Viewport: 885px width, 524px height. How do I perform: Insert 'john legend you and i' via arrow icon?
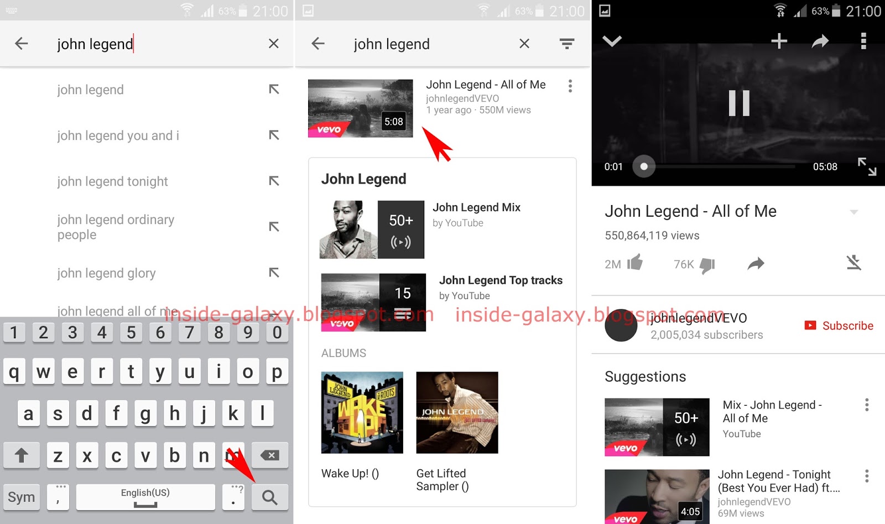tap(274, 135)
